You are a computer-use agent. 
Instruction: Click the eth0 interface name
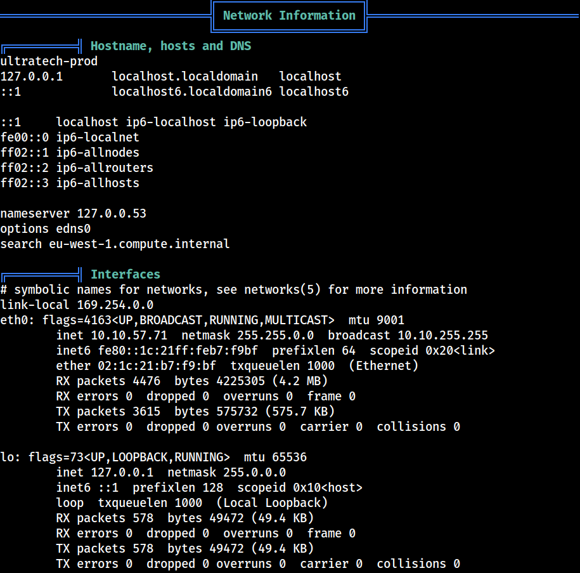coord(14,320)
